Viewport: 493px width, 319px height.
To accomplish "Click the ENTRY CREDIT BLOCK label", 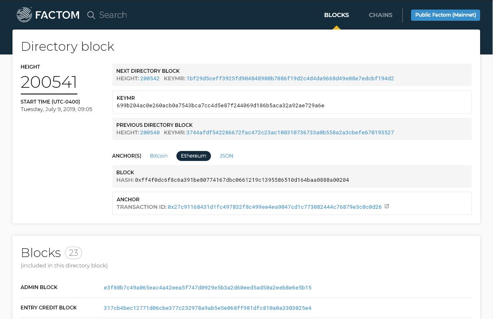I will pyautogui.click(x=49, y=308).
